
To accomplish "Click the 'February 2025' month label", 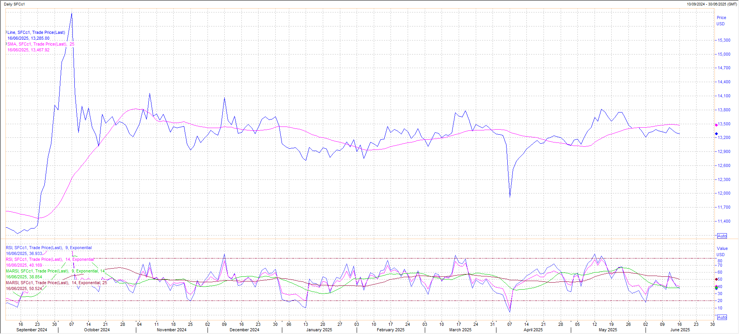I will pyautogui.click(x=391, y=330).
